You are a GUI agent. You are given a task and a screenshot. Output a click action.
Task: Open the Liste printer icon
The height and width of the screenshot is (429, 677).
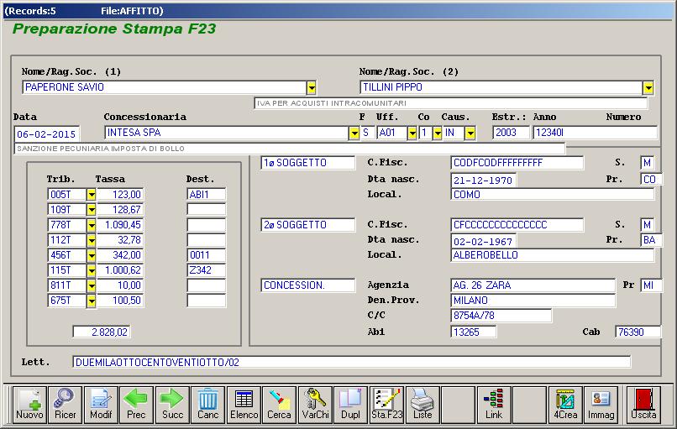pyautogui.click(x=422, y=405)
